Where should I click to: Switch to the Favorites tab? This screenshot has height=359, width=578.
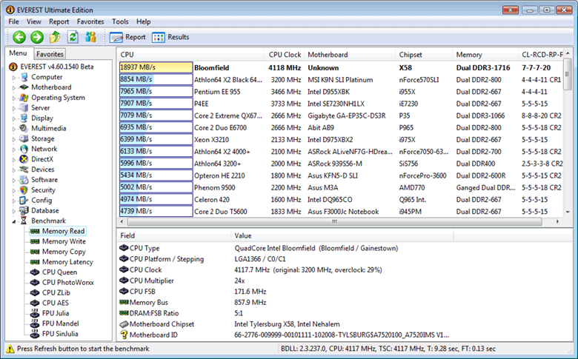pos(50,54)
